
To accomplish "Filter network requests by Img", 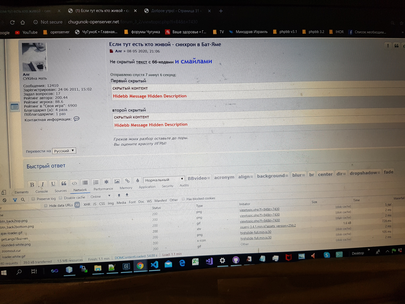I will (x=111, y=204).
